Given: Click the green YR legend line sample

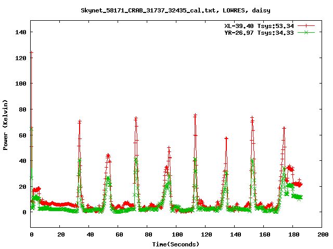Looking at the screenshot, I should pos(306,33).
